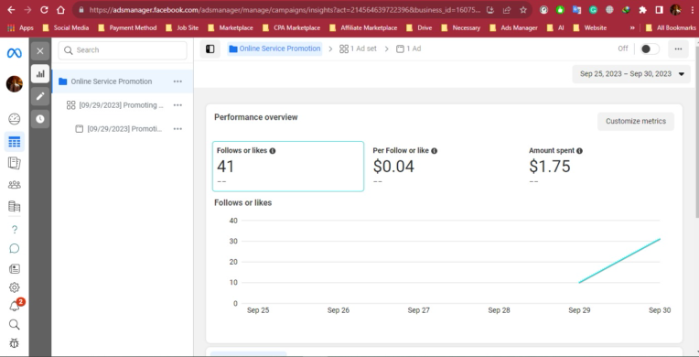
Task: Open the date range dropdown
Action: [631, 74]
